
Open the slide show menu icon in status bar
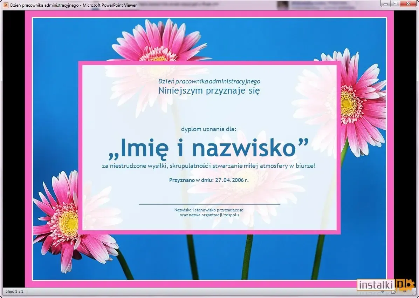(x=394, y=292)
